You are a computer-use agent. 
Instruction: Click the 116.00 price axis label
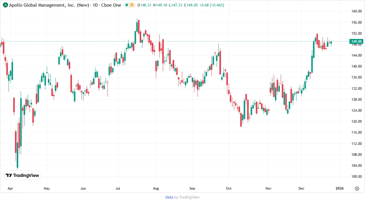pos(356,132)
